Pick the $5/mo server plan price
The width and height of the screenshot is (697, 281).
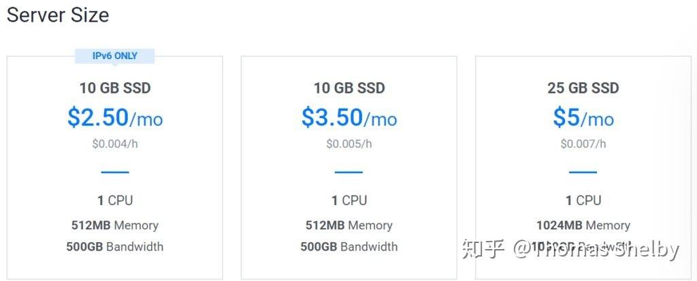pos(583,118)
